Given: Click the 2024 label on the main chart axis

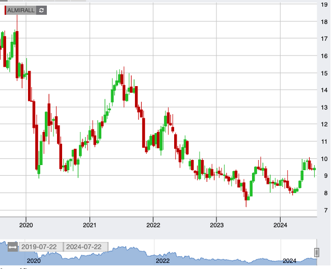Looking at the screenshot, I should coord(281,225).
